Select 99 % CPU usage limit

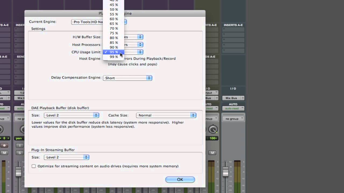(114, 57)
